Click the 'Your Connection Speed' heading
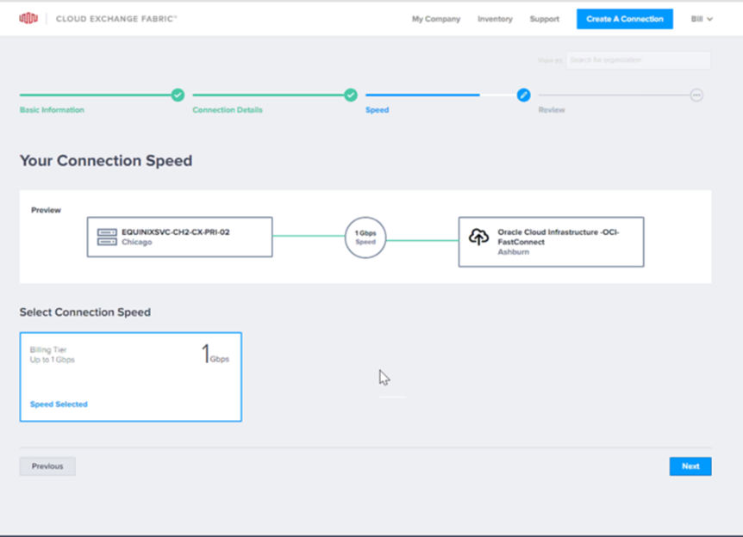This screenshot has height=537, width=743. [x=106, y=161]
